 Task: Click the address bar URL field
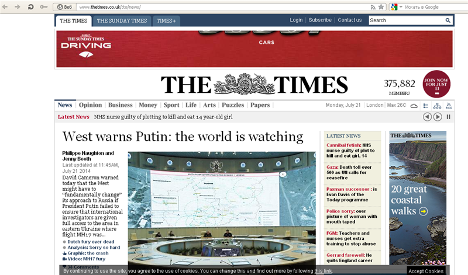(222, 7)
